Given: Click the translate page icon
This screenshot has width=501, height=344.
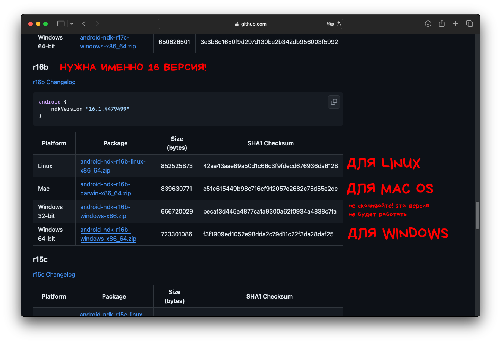Looking at the screenshot, I should (330, 24).
